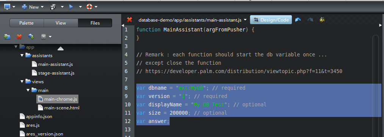Viewport: 384px width, 137px height.
Task: Open the help lifebuoy dropdown arrow
Action: pos(96,7)
